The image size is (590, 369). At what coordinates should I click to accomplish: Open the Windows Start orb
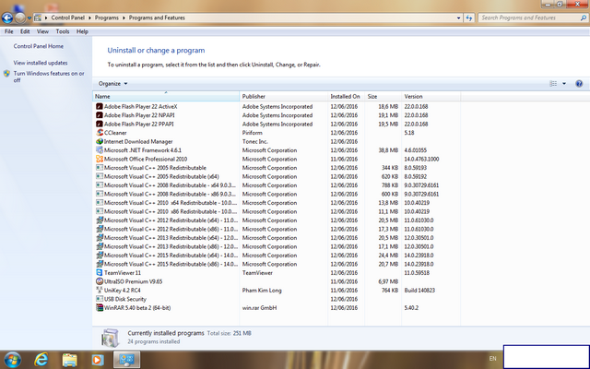[x=12, y=360]
